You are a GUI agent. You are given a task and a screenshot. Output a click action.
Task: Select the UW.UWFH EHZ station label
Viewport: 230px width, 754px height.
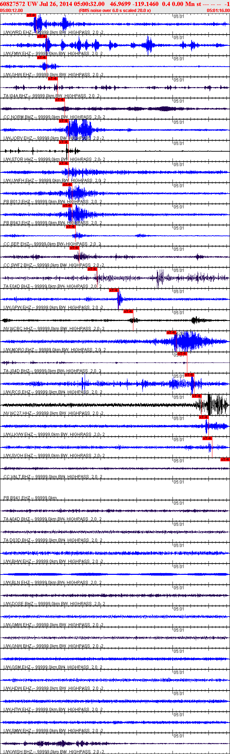click(54, 180)
